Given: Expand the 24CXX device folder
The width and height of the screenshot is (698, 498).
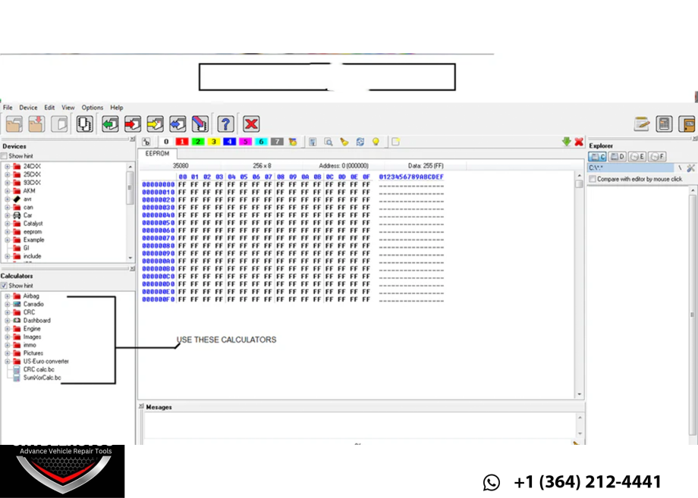Looking at the screenshot, I should point(7,166).
